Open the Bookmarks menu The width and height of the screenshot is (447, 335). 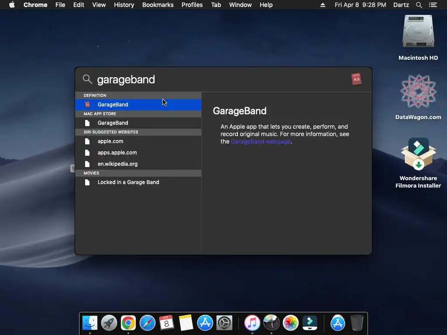click(x=158, y=5)
